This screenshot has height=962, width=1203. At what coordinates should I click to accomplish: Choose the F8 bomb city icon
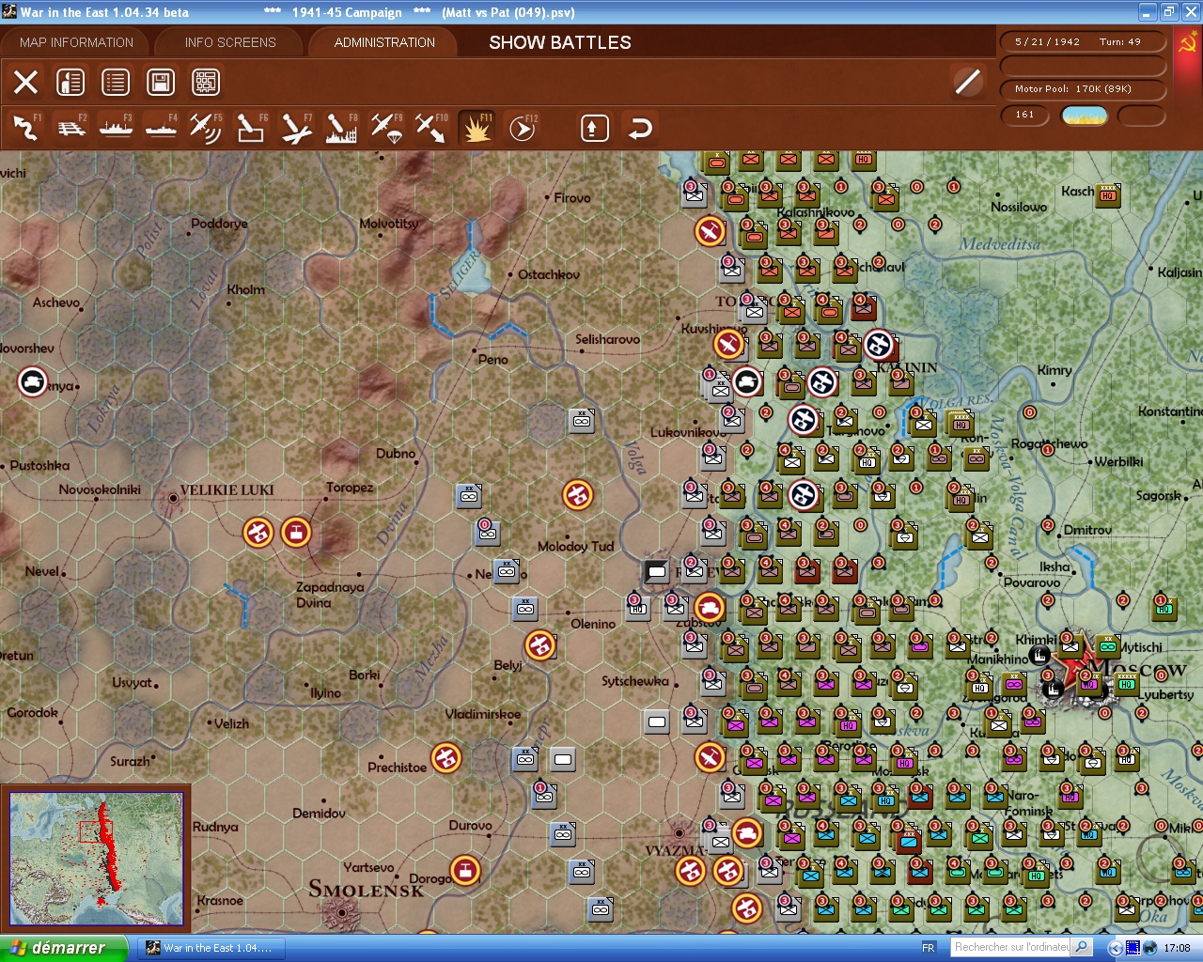(341, 128)
